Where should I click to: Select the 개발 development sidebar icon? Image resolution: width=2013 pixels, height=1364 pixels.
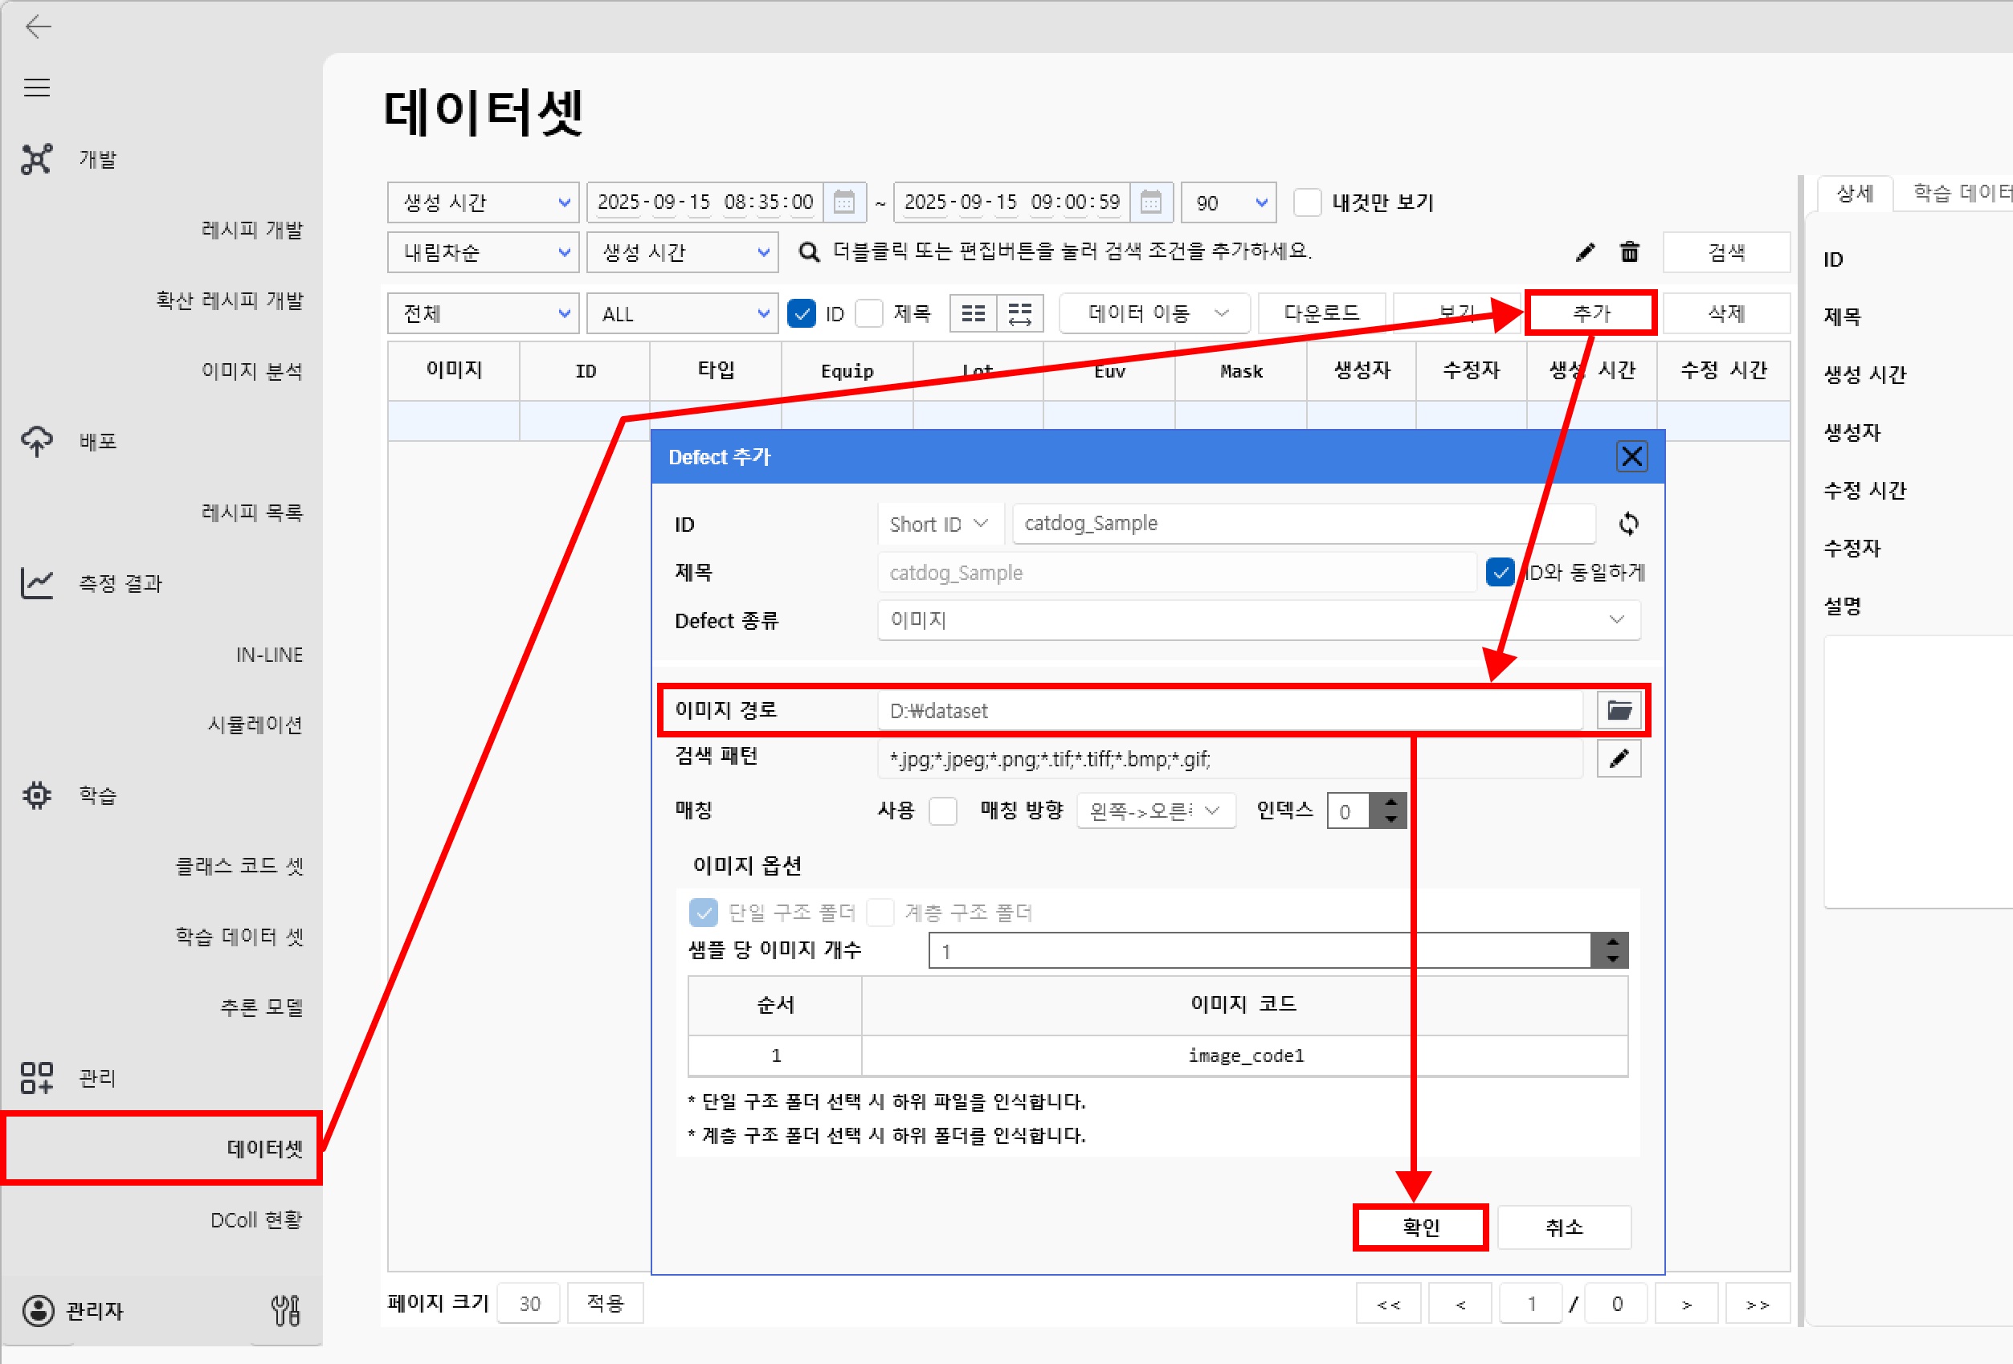tap(36, 158)
